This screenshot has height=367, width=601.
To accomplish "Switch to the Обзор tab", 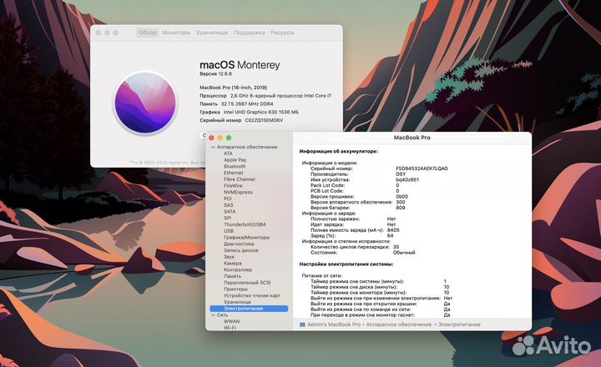I will click(x=147, y=33).
